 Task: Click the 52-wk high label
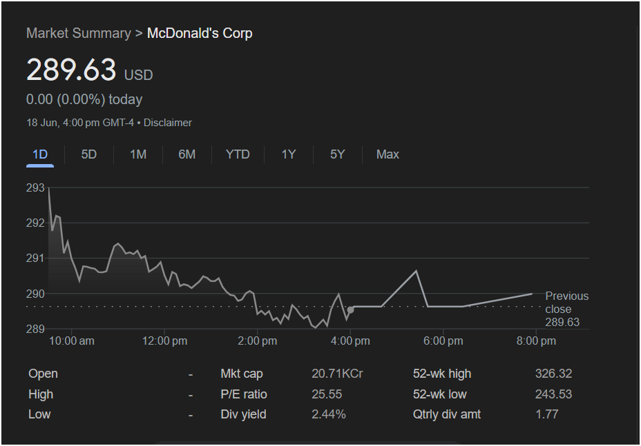point(442,374)
